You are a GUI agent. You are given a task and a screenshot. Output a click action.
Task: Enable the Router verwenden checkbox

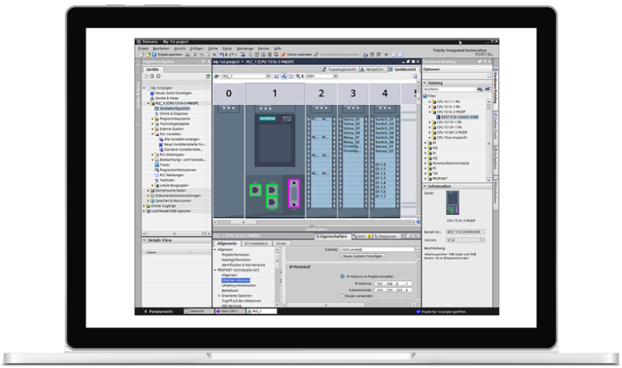[x=342, y=296]
